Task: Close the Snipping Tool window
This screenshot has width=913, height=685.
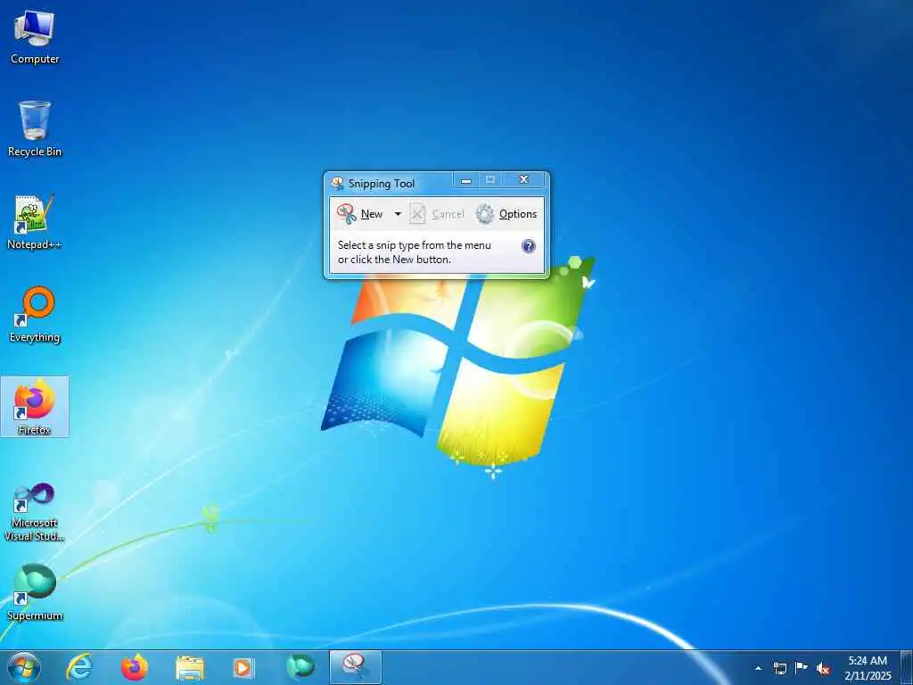Action: 523,180
